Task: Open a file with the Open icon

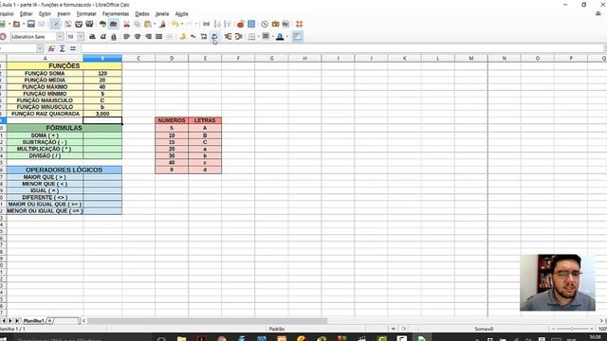Action: [x=16, y=24]
